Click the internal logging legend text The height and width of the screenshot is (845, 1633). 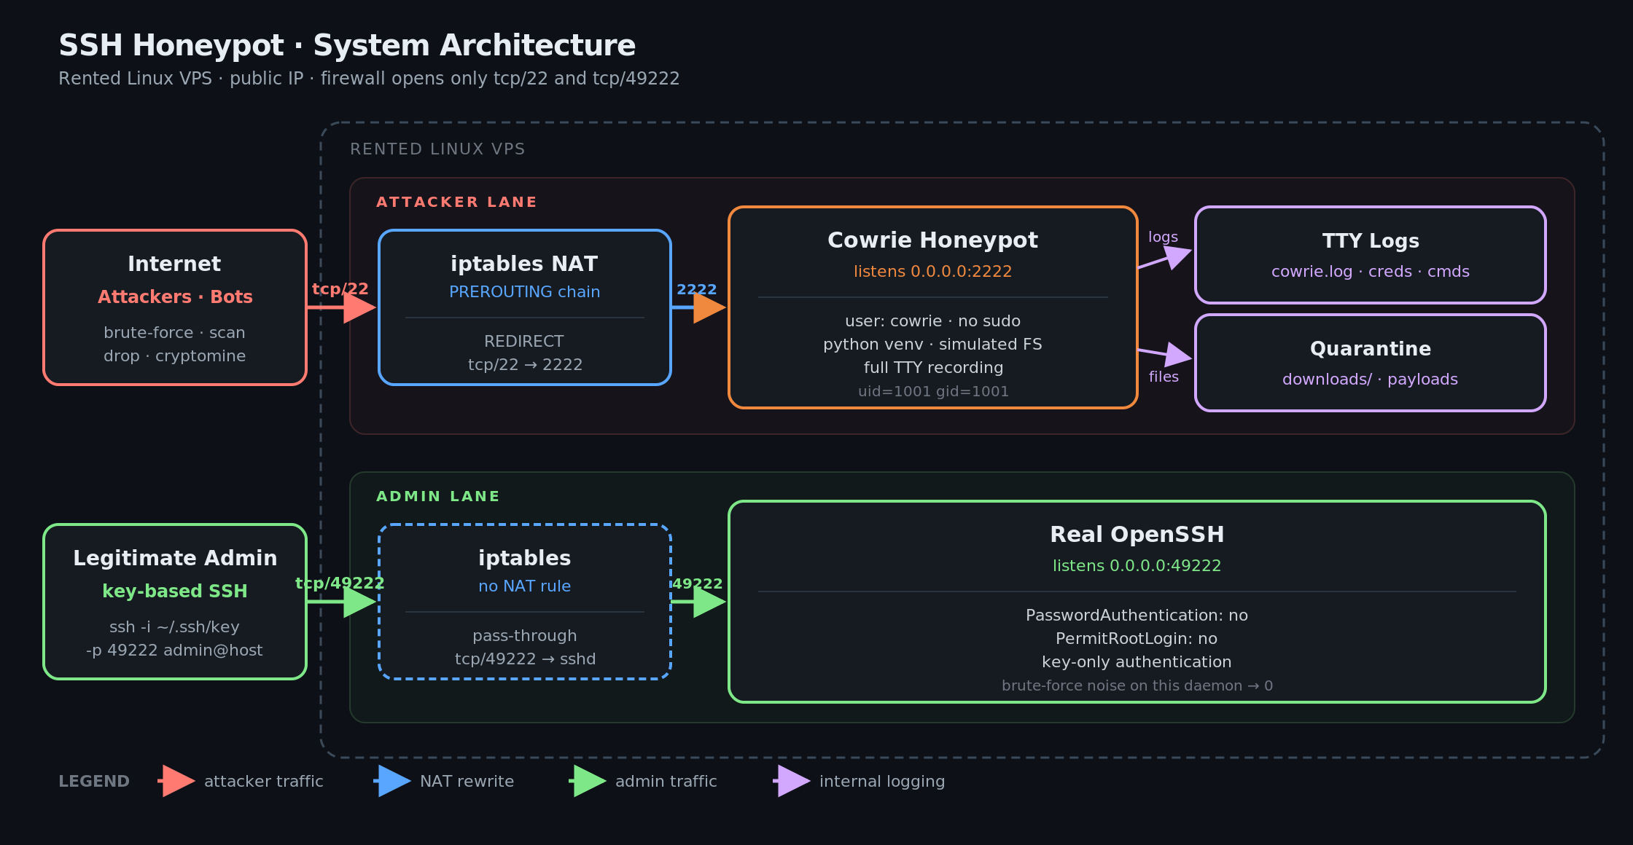pos(882,782)
